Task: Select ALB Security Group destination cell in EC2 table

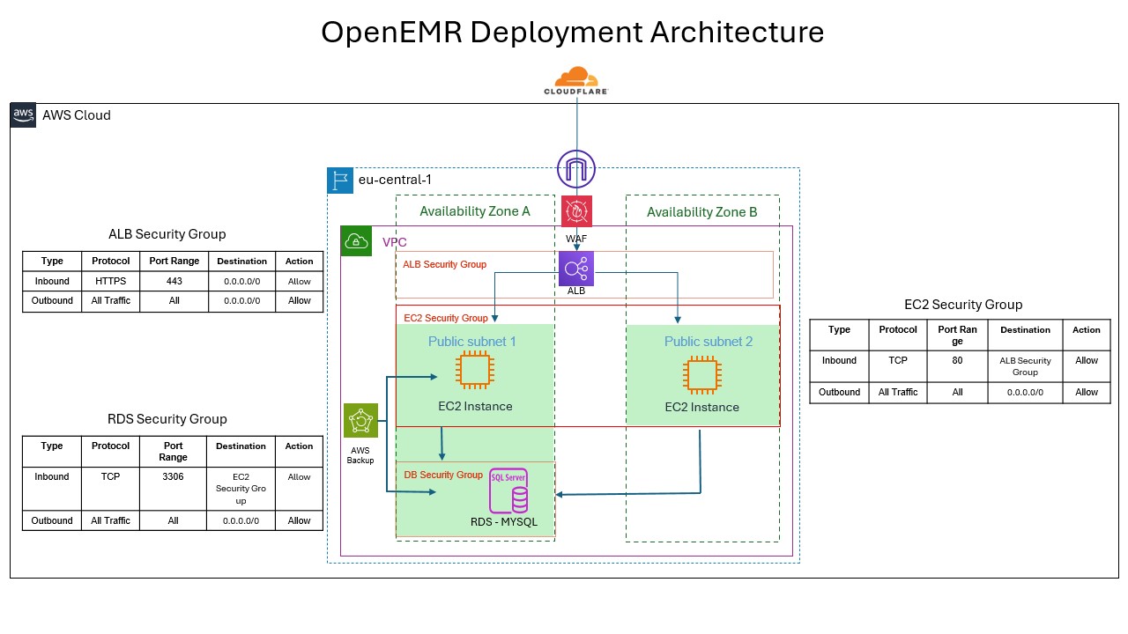Action: pos(1025,366)
